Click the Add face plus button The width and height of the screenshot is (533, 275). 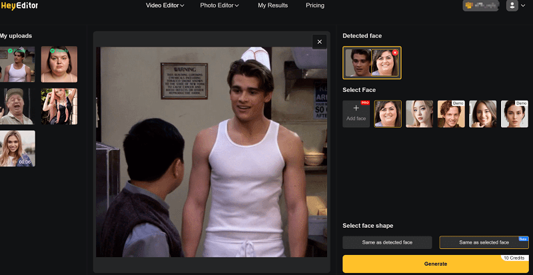[x=356, y=114]
